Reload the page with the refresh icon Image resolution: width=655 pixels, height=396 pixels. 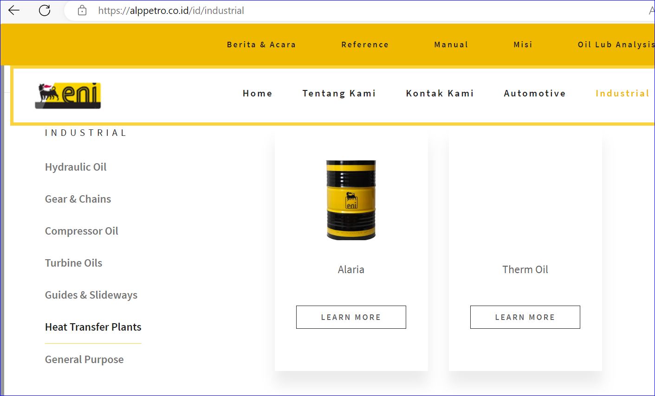[45, 10]
